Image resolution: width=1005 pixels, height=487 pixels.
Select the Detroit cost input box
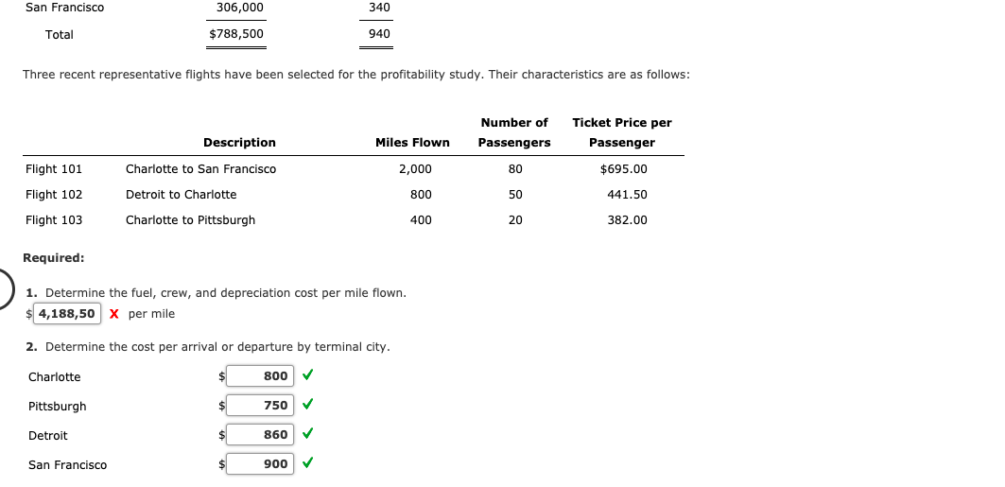pyautogui.click(x=260, y=434)
